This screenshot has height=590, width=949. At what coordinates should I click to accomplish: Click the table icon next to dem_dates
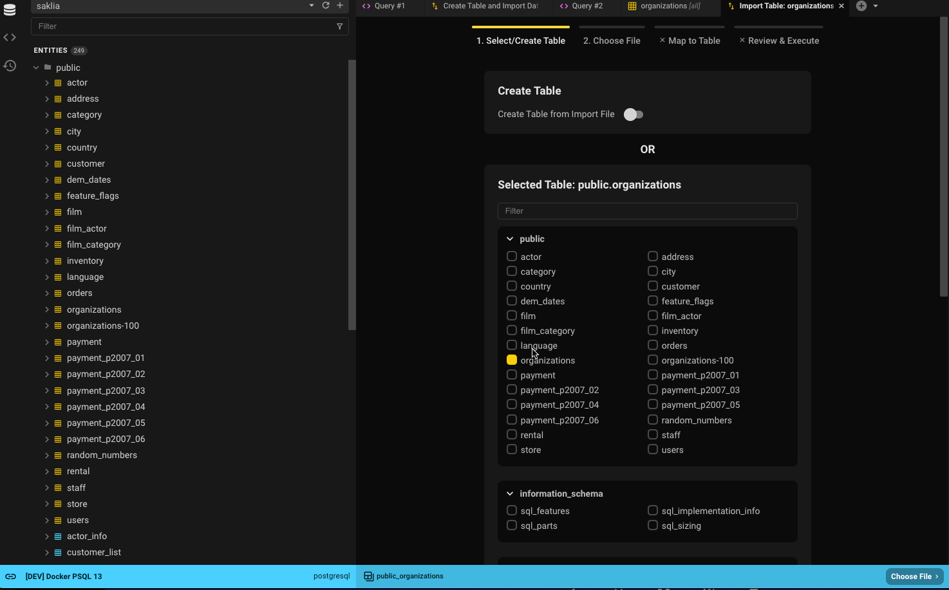[x=58, y=180]
